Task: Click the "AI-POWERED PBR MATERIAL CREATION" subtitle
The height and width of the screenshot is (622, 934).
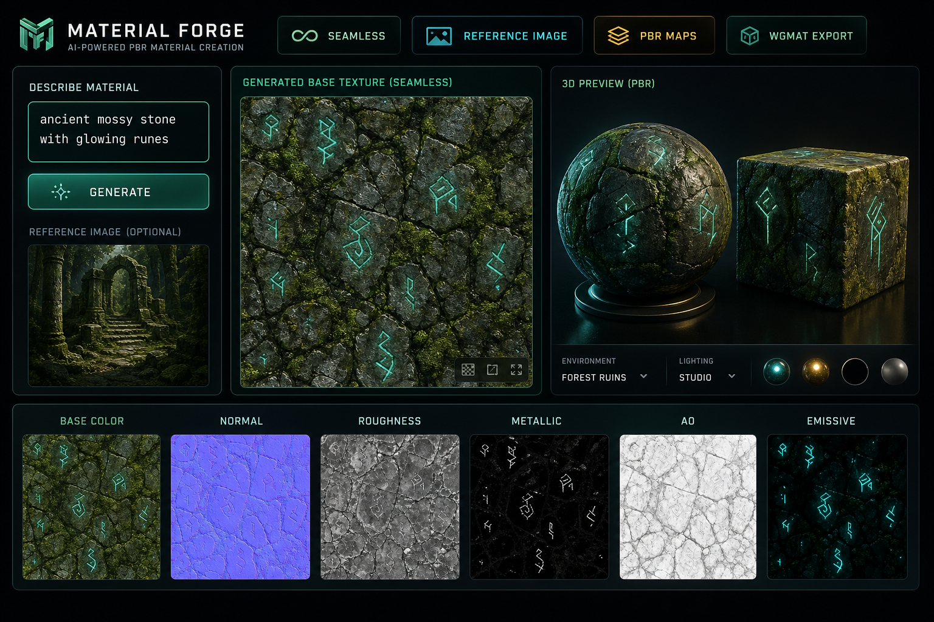Action: [x=156, y=47]
